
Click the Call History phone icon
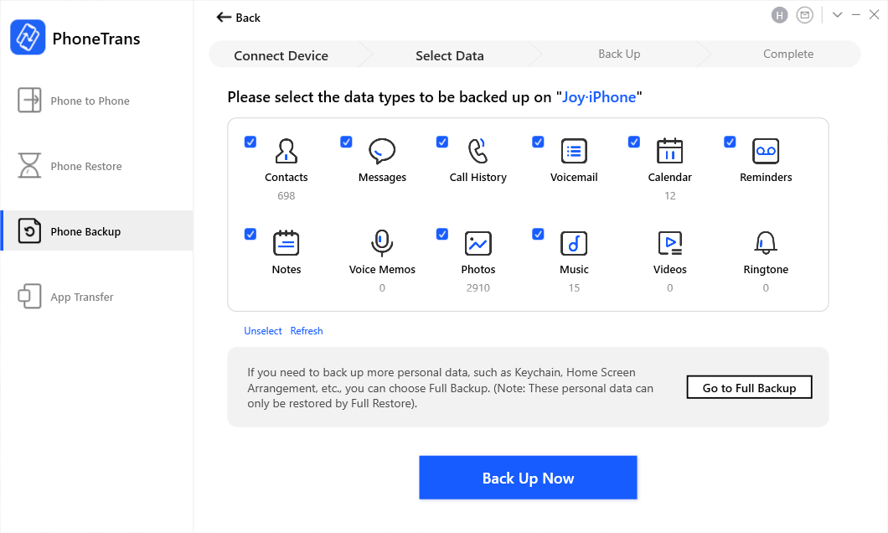click(x=478, y=151)
